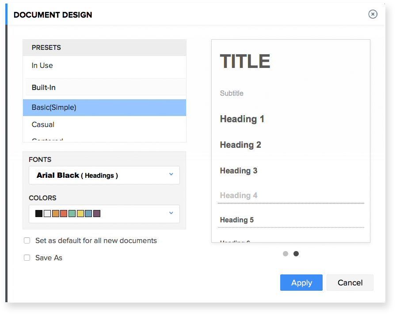Viewport: 396px width, 315px height.
Task: Click the Fonts dropdown chevron arrow
Action: pos(171,175)
